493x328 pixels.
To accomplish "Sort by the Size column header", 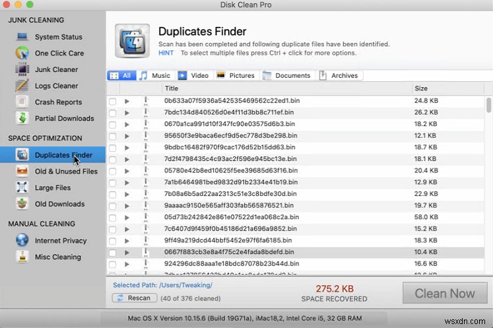I will (447, 88).
